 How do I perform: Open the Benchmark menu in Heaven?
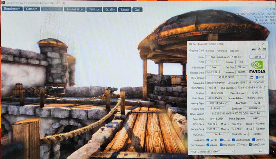point(12,9)
